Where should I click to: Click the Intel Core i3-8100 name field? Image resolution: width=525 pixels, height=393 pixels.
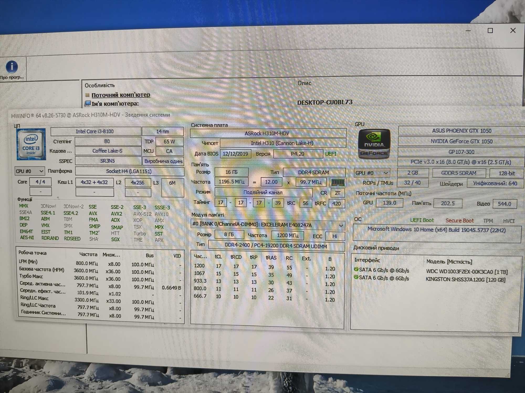(x=96, y=131)
